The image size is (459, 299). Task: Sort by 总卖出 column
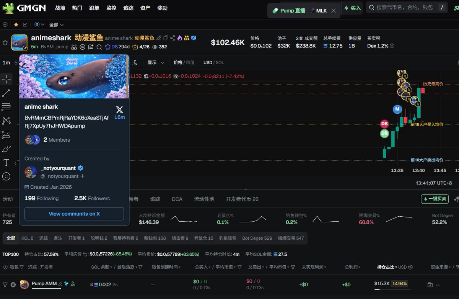[x=256, y=267]
